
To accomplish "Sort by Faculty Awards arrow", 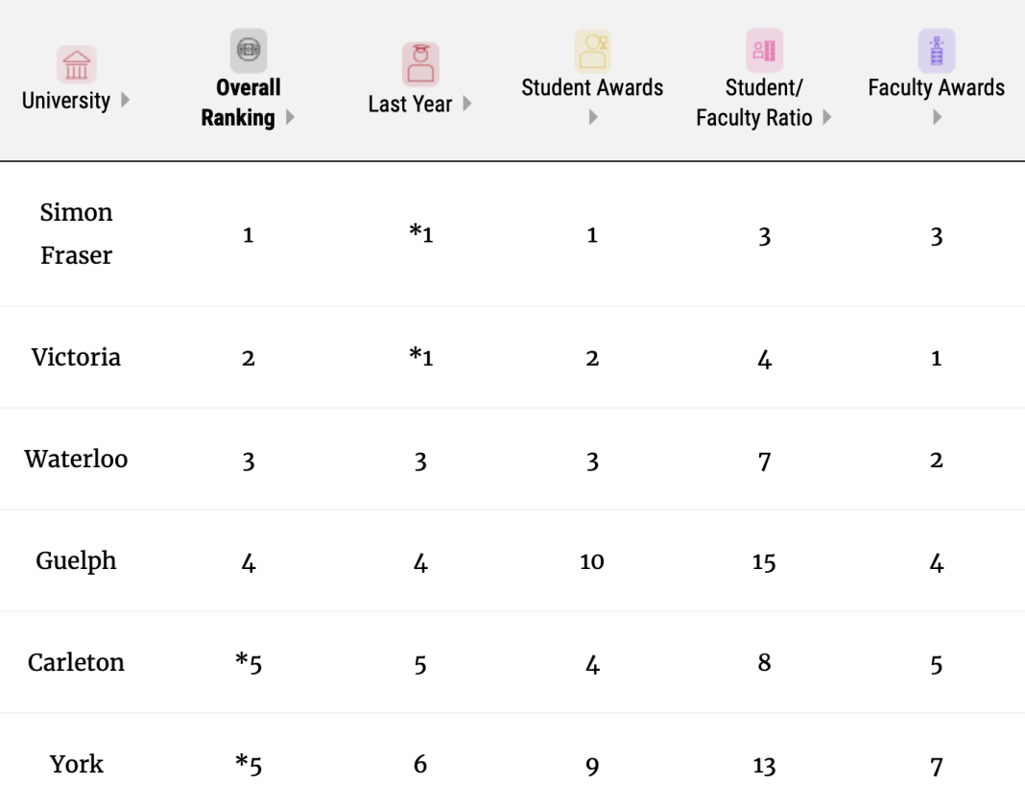I will click(936, 118).
